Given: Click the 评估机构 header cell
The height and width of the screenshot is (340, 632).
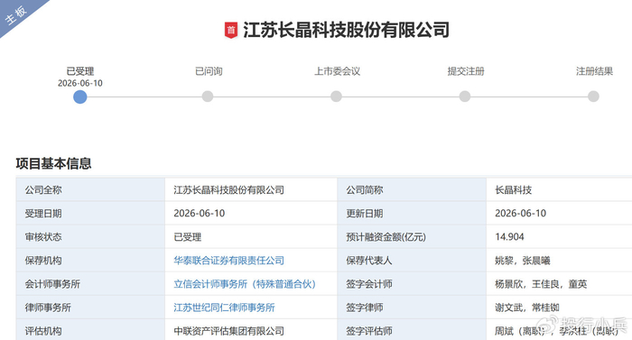Looking at the screenshot, I should (90, 330).
